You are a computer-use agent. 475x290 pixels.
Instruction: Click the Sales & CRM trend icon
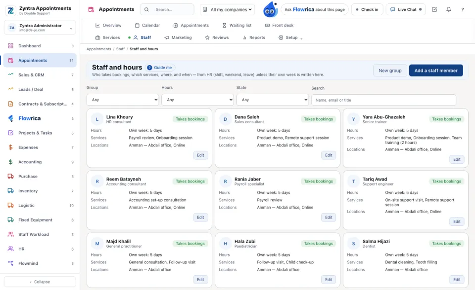(x=10, y=74)
